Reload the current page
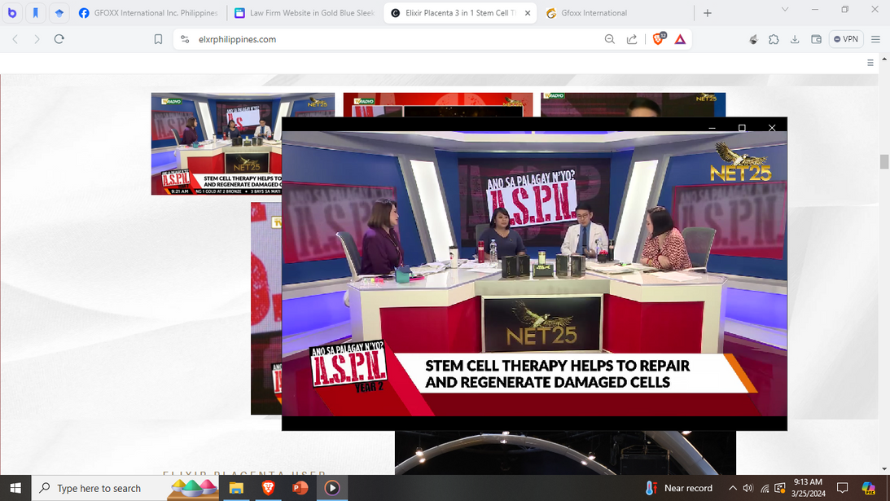This screenshot has width=890, height=501. tap(59, 39)
